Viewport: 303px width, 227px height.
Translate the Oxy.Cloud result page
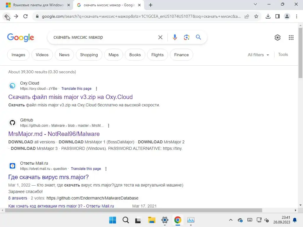(76, 89)
